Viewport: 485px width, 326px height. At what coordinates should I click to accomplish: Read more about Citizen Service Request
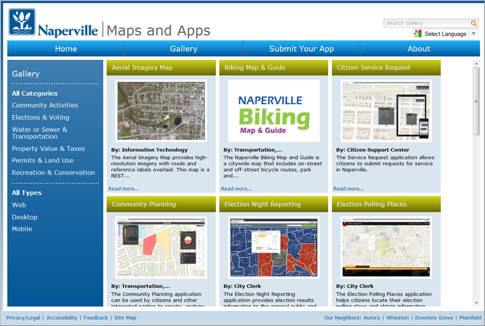pos(349,189)
